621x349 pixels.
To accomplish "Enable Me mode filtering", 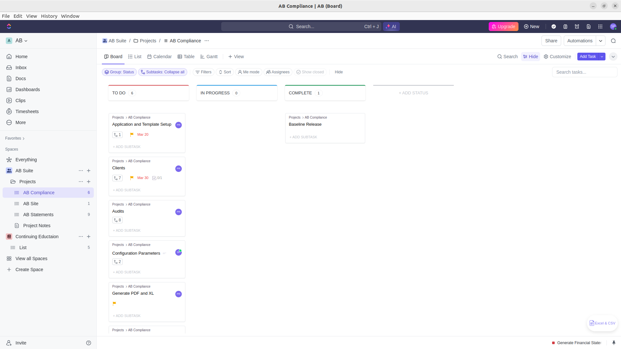I will (248, 72).
